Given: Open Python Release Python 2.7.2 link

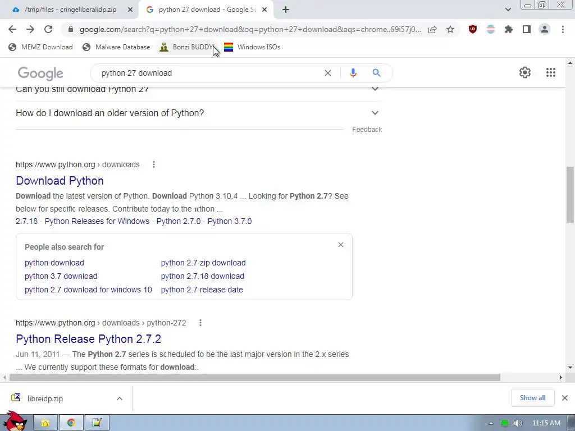Looking at the screenshot, I should (x=88, y=339).
